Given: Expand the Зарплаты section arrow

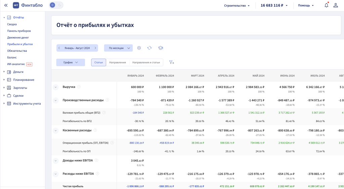Looking at the screenshot, I should (x=4, y=87).
